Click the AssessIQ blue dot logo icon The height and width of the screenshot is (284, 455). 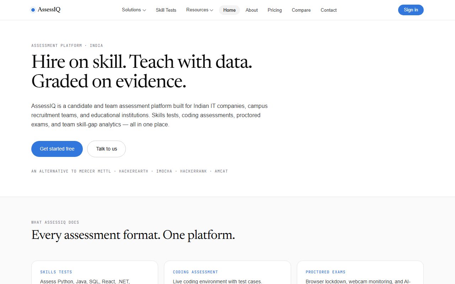pos(33,10)
